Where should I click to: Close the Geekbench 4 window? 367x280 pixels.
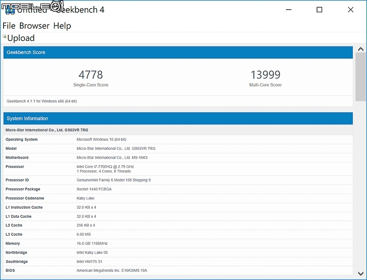(350, 10)
